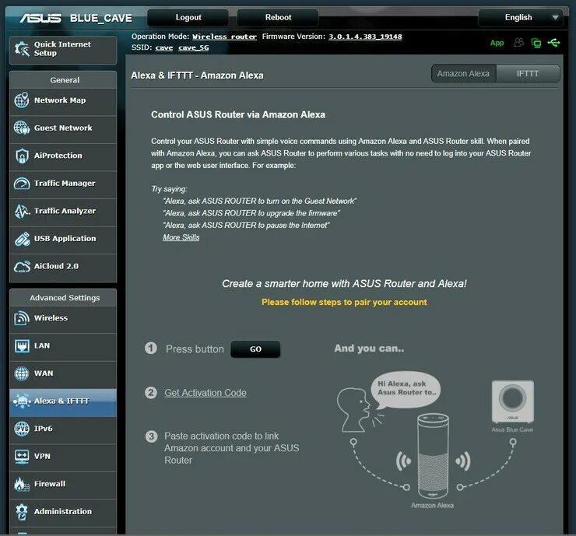The height and width of the screenshot is (536, 576).
Task: Open Wireless advanced settings
Action: click(x=63, y=318)
